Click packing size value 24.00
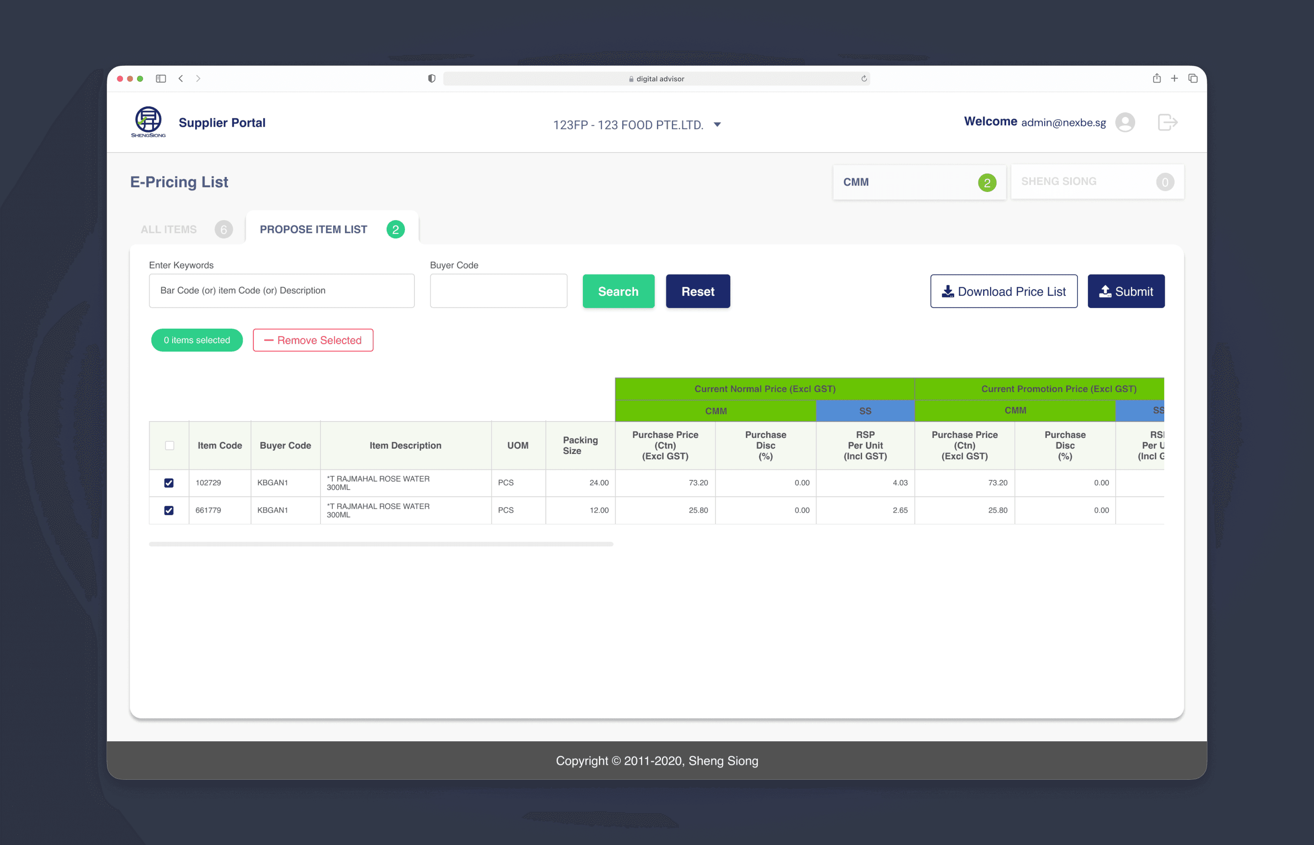 pyautogui.click(x=599, y=483)
